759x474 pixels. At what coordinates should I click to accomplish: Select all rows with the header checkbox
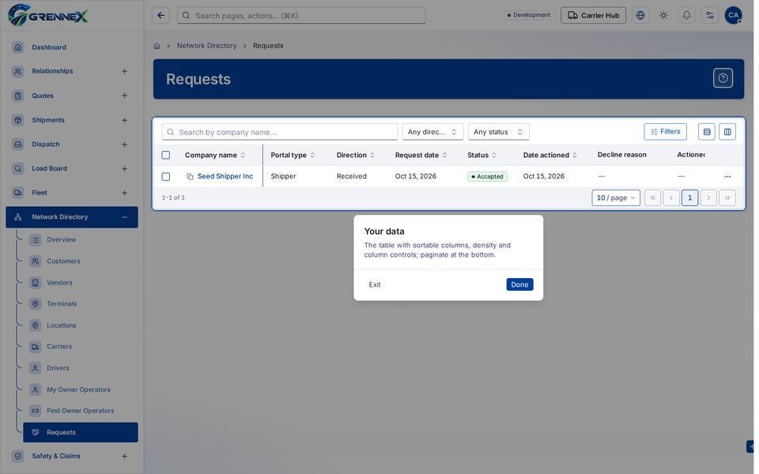click(165, 156)
